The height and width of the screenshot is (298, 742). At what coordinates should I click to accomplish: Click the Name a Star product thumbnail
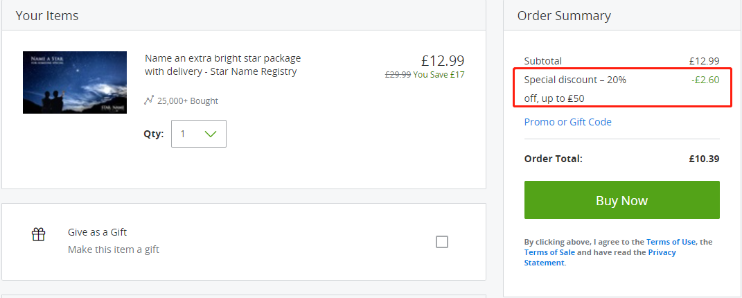click(x=75, y=82)
